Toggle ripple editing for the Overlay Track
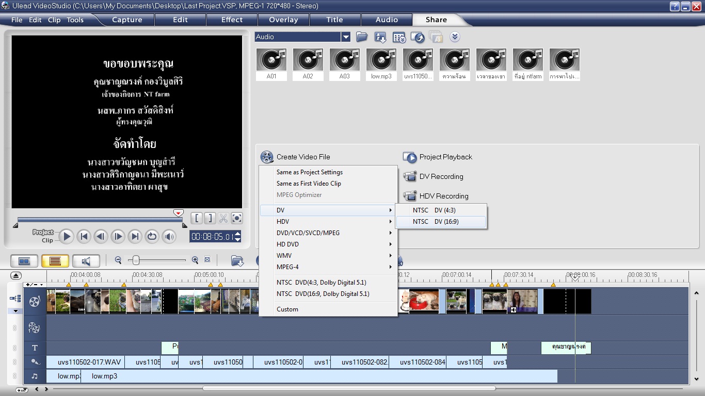The height and width of the screenshot is (396, 705). click(14, 328)
